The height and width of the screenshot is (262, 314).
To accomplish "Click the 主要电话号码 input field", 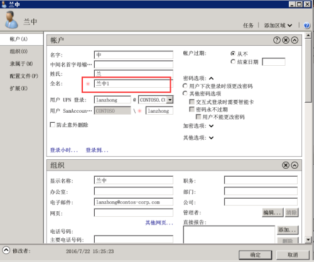I will click(x=134, y=239).
